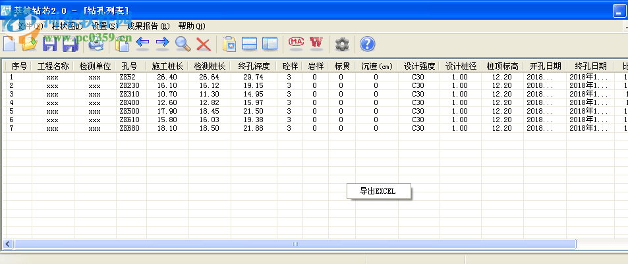628x264 pixels.
Task: Click 施工桩长 value 26.40
Action: [x=167, y=77]
